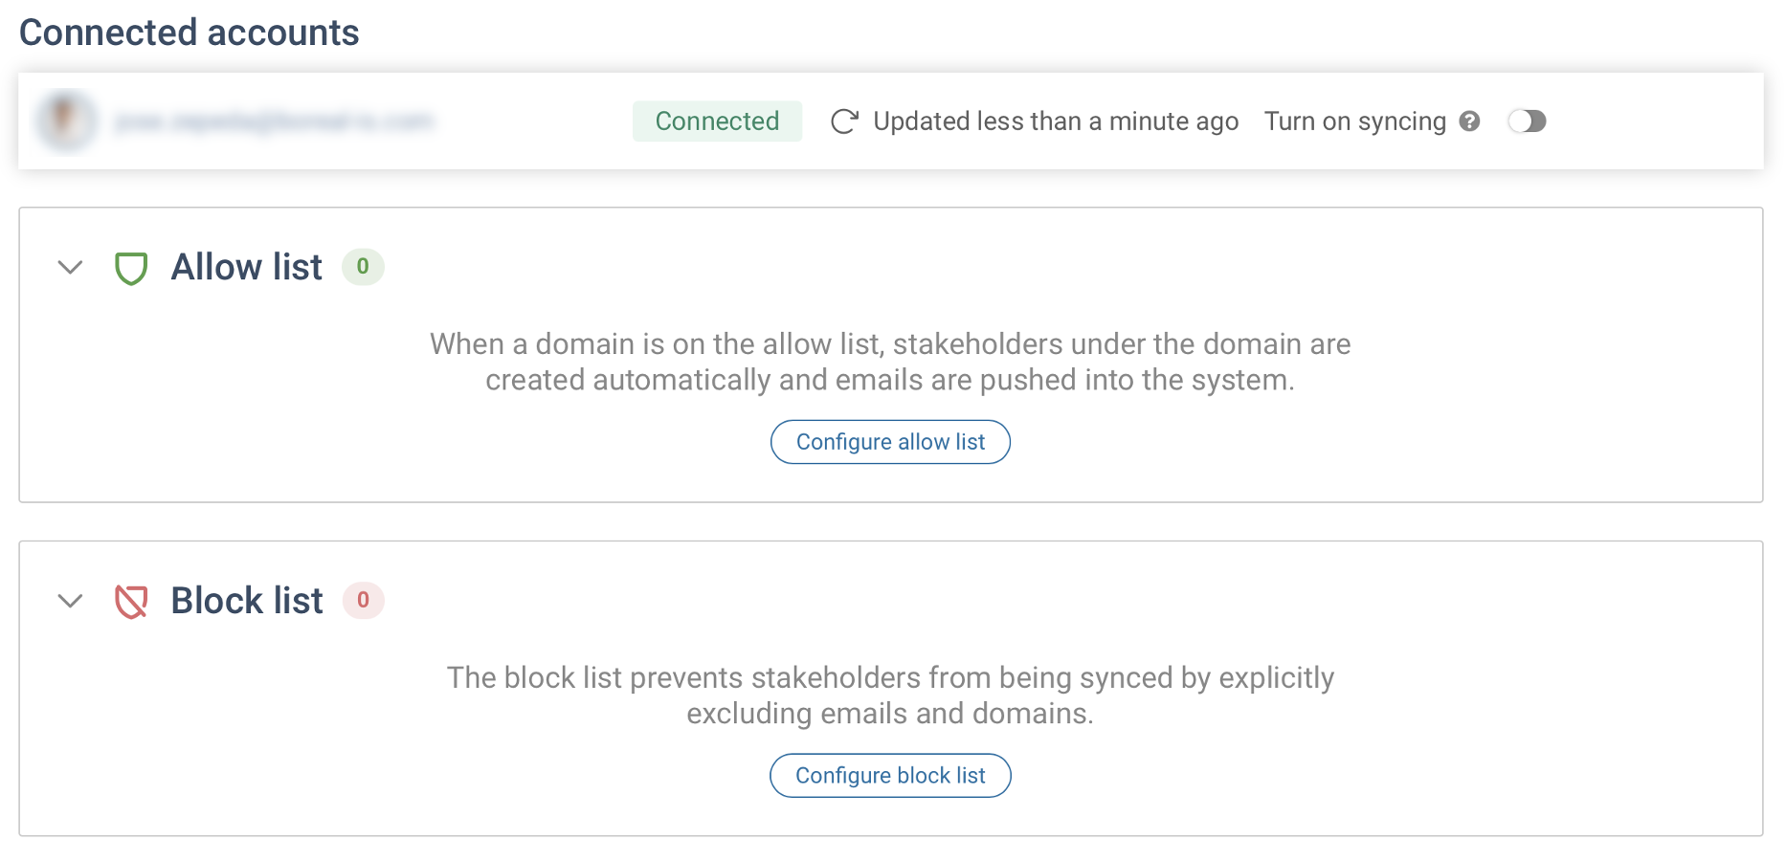Click the Block list count badge

click(x=364, y=601)
